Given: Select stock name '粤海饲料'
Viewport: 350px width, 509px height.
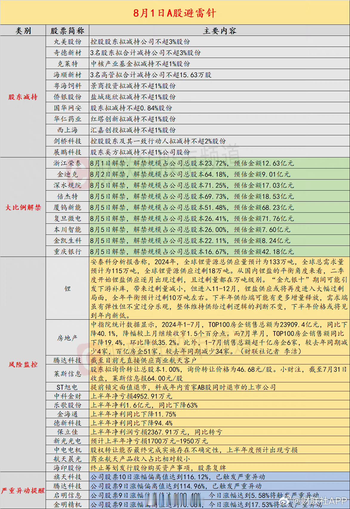Looking at the screenshot, I should click(x=67, y=86).
